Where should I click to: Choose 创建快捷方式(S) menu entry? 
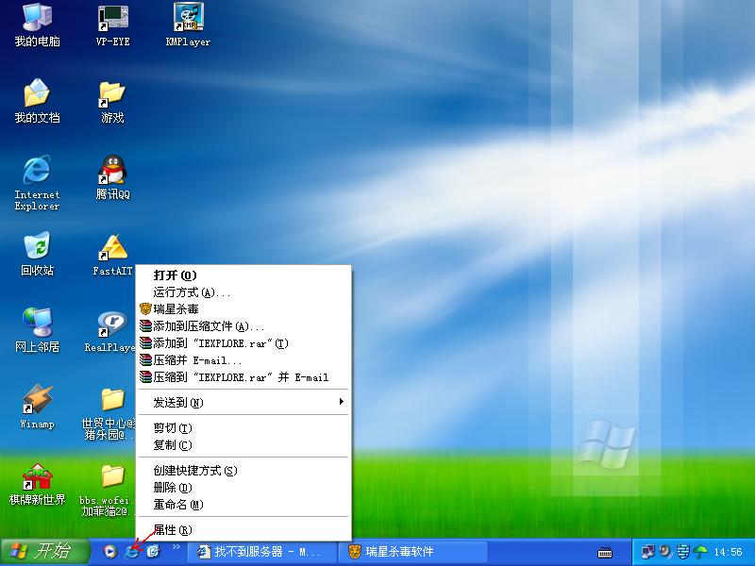[x=243, y=471]
